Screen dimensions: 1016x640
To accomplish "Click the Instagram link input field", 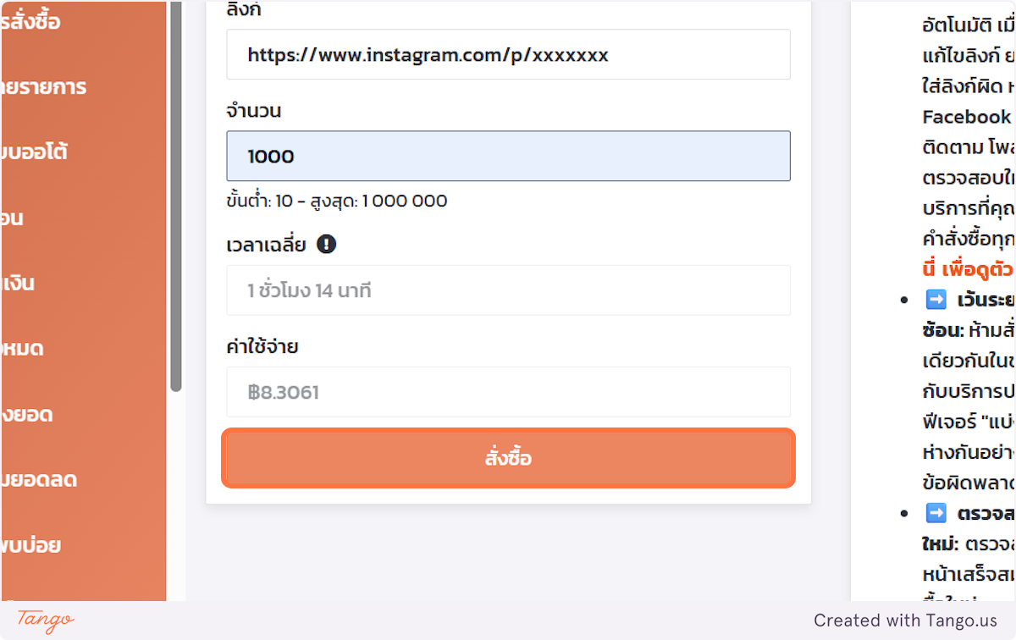I will click(508, 55).
